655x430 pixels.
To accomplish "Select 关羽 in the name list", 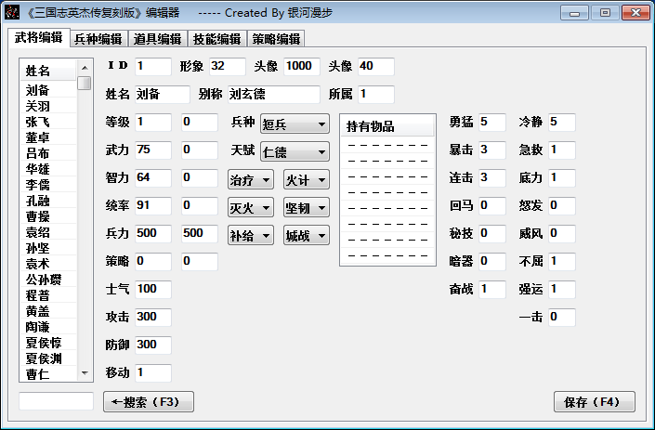I will click(x=38, y=106).
